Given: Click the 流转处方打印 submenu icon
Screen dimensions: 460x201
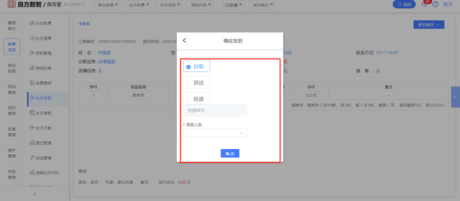Looking at the screenshot, I should tap(32, 173).
